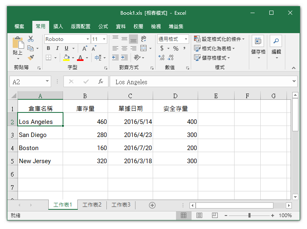Click the Wrap Text icon
Viewport: 307px width, 229px height.
[144, 38]
